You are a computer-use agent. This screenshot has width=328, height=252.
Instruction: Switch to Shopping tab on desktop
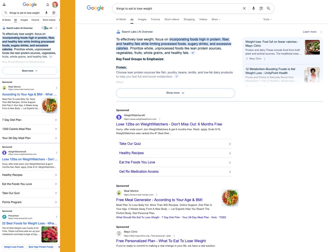189,19
